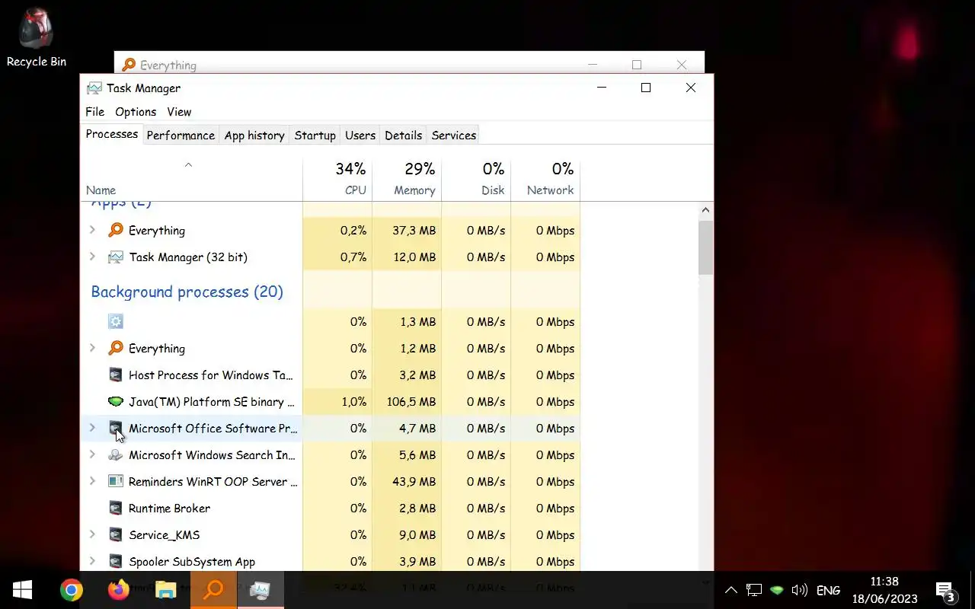Select the unnamed gear icon background process
This screenshot has width=975, height=609.
[x=116, y=321]
